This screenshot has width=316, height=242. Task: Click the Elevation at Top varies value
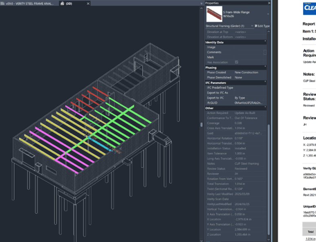coord(240,32)
